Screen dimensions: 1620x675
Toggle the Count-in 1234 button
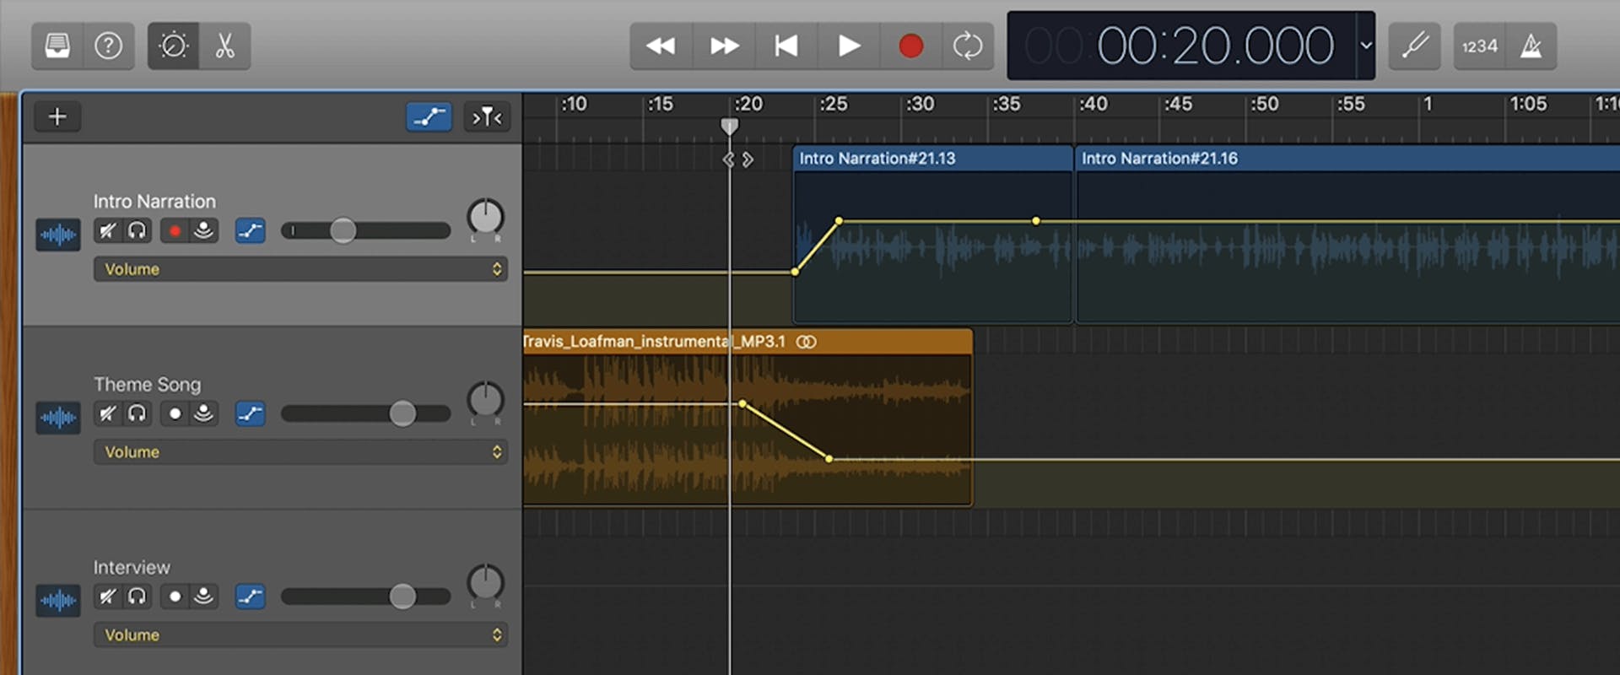click(x=1480, y=46)
